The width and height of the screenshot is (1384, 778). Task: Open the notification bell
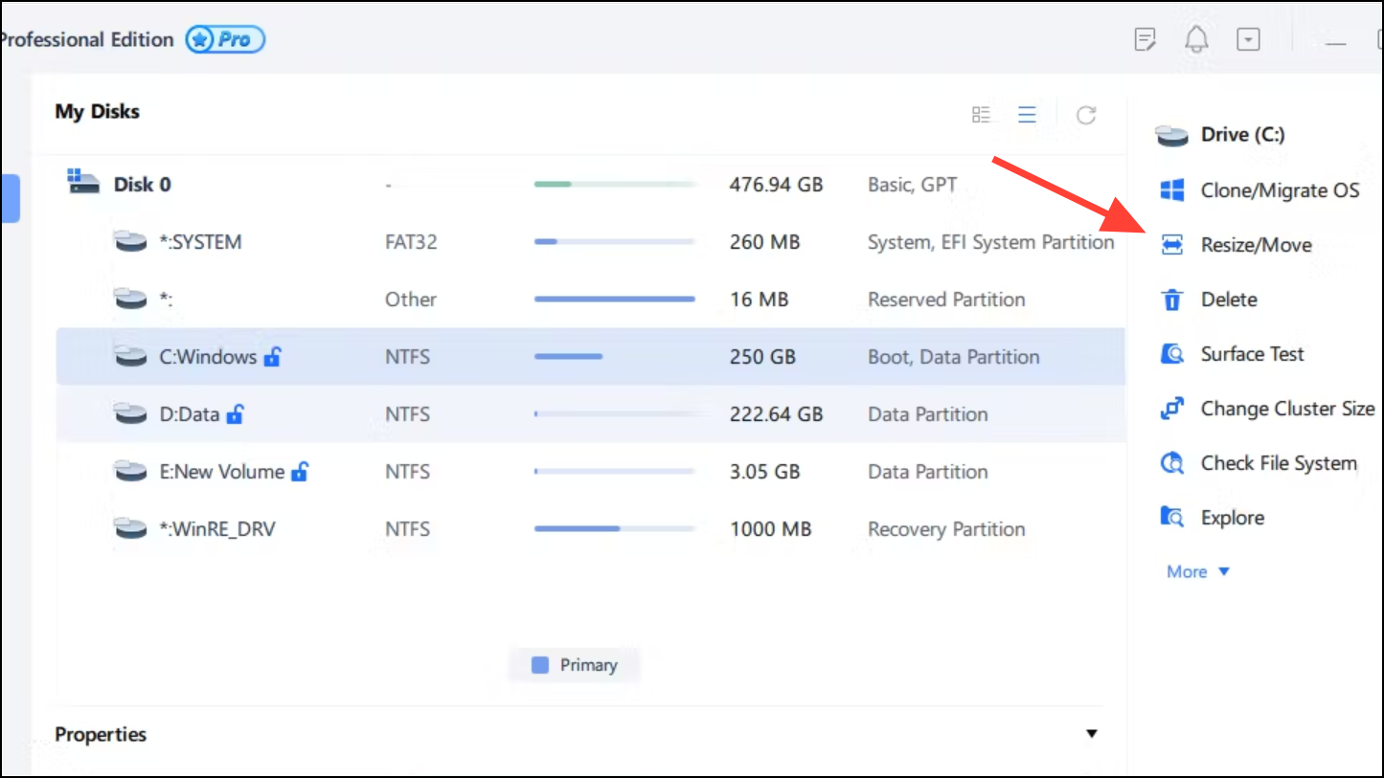[x=1196, y=39]
